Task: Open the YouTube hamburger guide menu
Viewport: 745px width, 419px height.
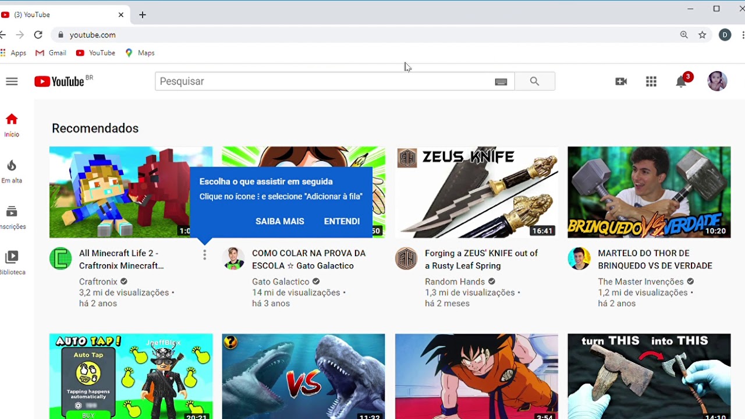Action: [12, 81]
